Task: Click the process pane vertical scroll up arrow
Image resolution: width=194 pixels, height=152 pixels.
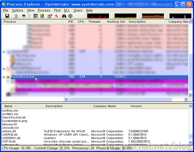Action: 190,22
